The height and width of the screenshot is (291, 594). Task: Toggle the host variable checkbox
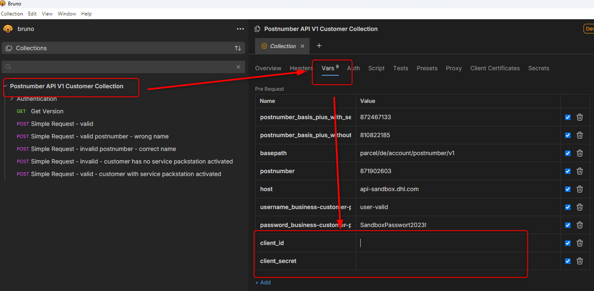click(568, 189)
